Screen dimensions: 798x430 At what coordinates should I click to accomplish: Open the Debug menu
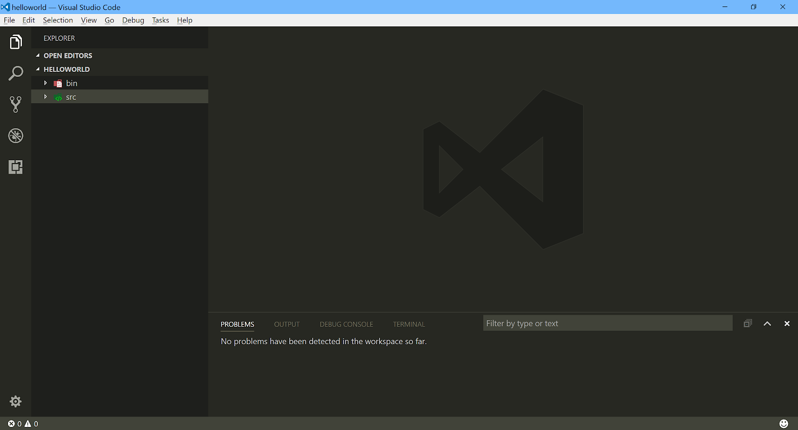point(133,20)
